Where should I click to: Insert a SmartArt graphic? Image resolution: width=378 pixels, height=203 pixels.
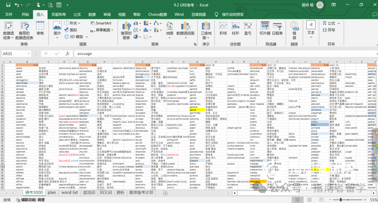[x=101, y=23]
